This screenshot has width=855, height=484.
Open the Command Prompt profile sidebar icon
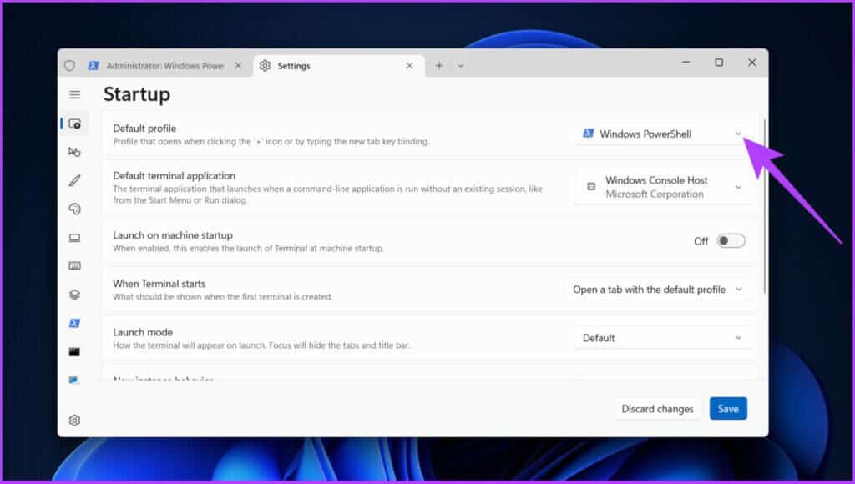(74, 352)
